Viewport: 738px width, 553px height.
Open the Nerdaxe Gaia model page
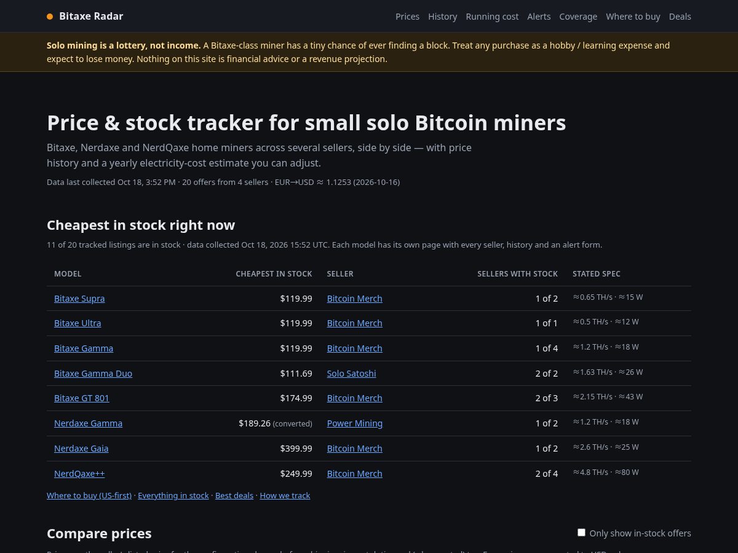click(x=81, y=449)
